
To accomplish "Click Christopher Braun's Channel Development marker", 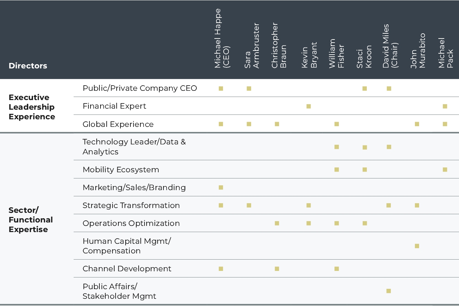I will [x=277, y=269].
